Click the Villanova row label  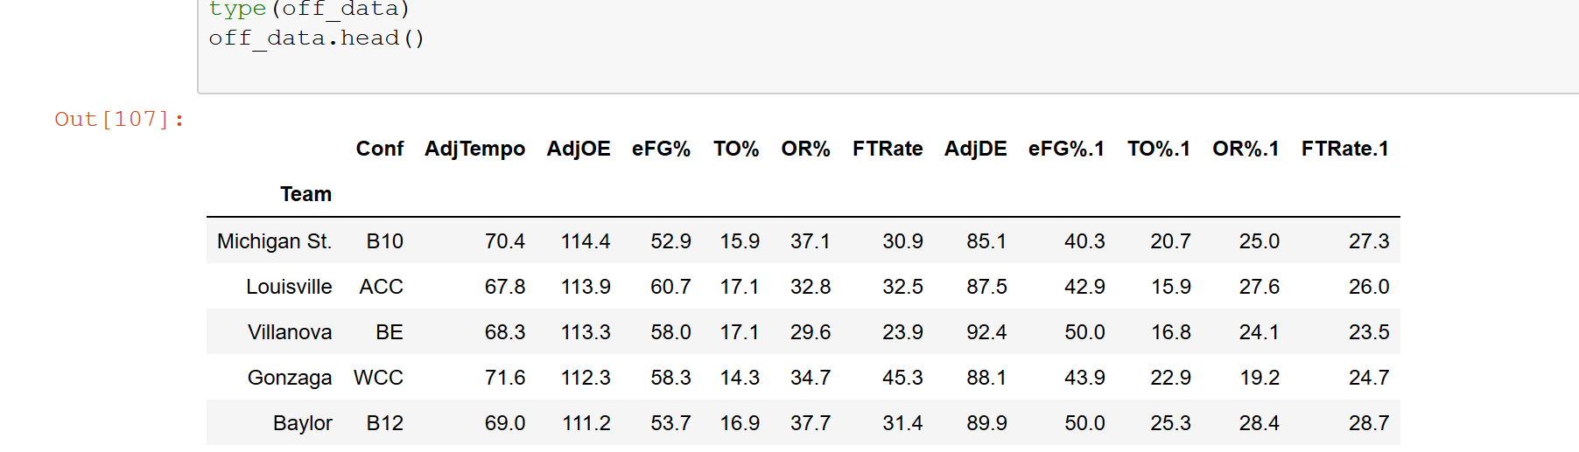(x=290, y=332)
